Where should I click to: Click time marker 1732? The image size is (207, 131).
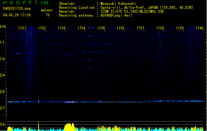42,28
